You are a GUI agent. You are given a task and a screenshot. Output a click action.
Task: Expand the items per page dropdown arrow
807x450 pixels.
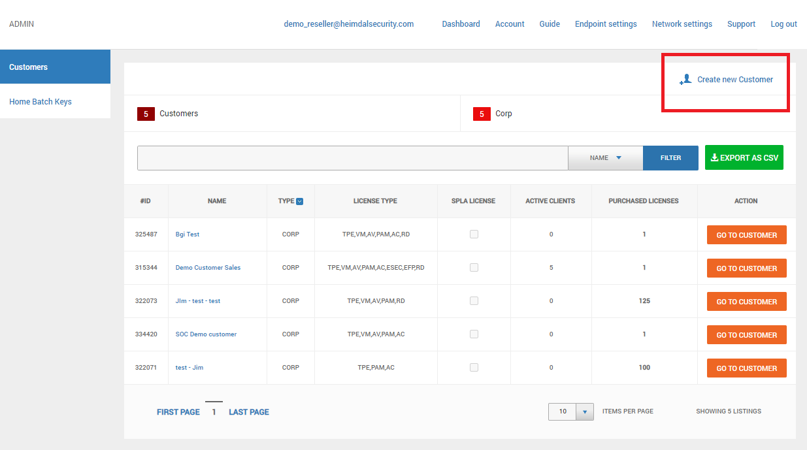pyautogui.click(x=585, y=411)
